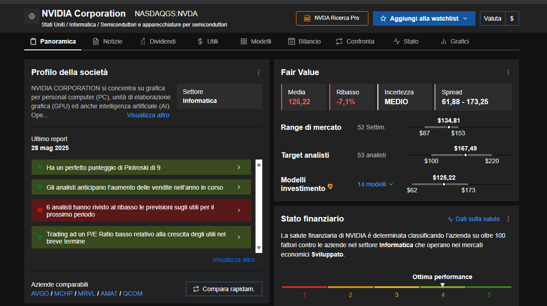
Task: Open the Stato finanziario three-dot menu
Action: (x=508, y=219)
